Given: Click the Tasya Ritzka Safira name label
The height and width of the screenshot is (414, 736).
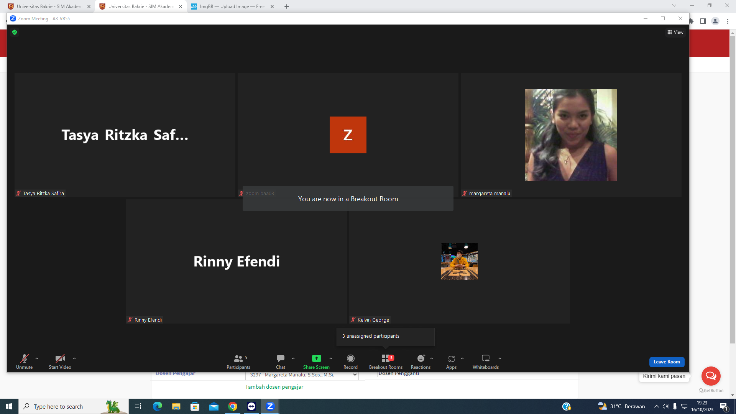Looking at the screenshot, I should [43, 193].
